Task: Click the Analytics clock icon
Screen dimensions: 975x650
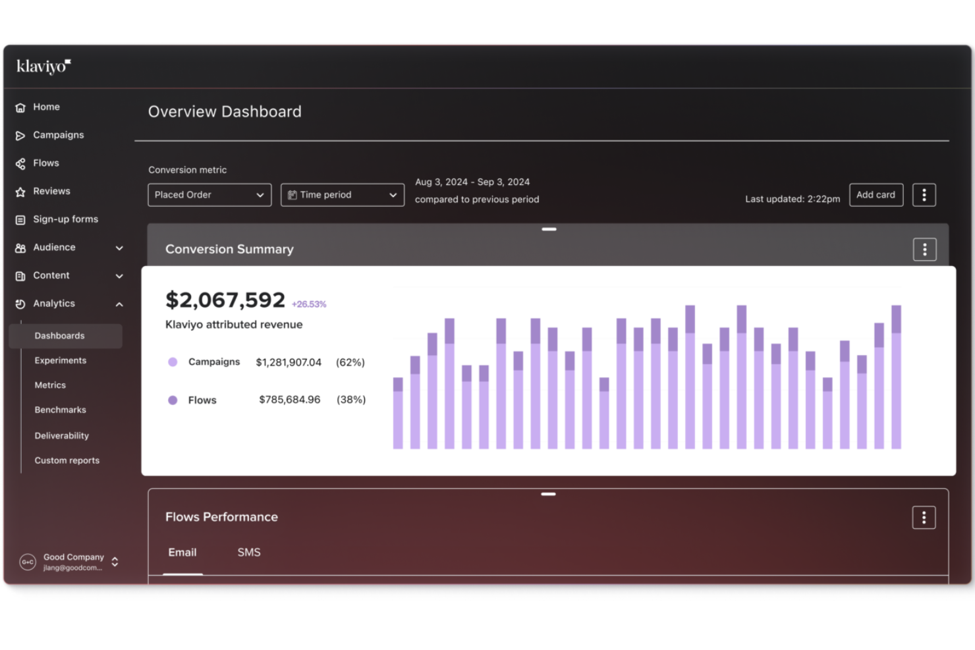Action: (x=20, y=304)
